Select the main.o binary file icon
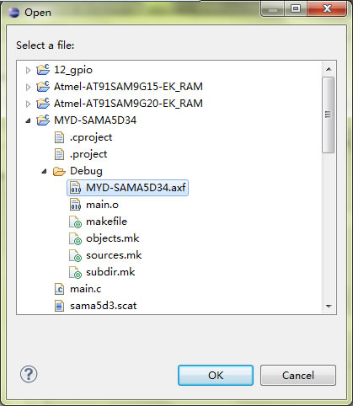Screen dimensions: 353x406 pos(75,205)
